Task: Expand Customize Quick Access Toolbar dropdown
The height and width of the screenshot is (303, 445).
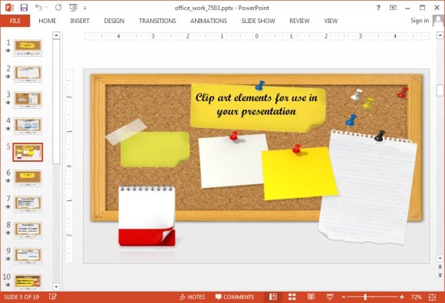Action: (x=85, y=8)
